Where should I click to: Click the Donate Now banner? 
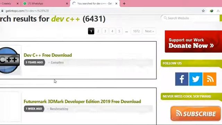point(194,42)
